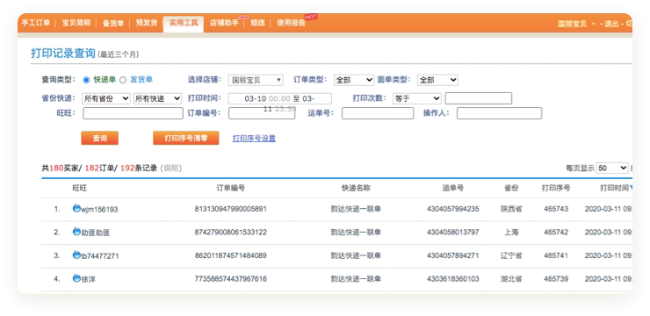Click the 退出 logout link

611,24
